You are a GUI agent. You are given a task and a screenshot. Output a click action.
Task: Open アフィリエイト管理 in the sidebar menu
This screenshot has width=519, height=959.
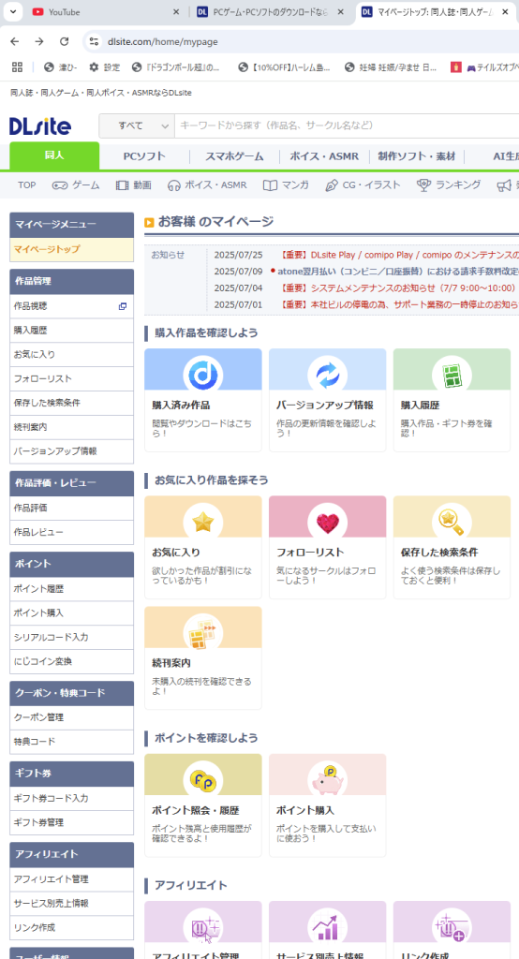pos(71,879)
